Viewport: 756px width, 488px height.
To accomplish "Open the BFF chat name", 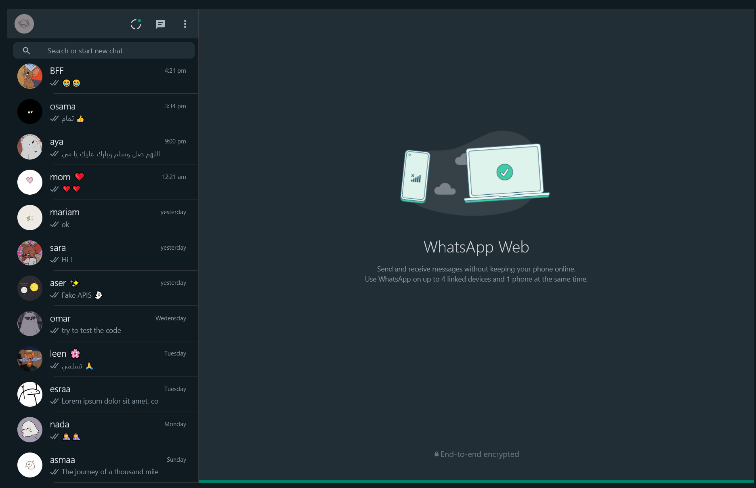I will point(57,71).
